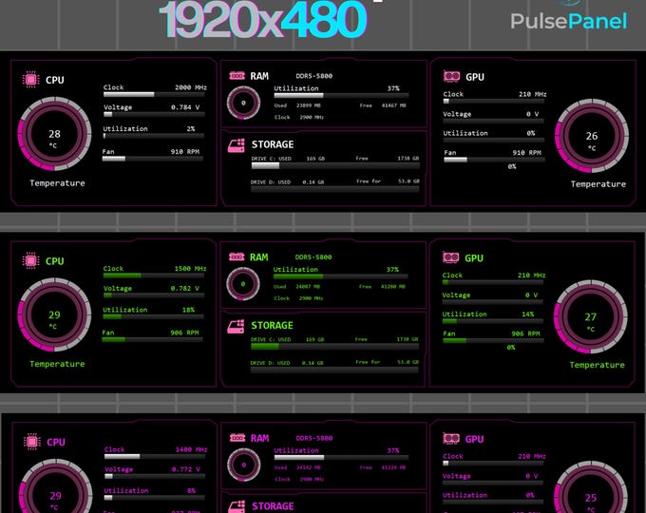Click the RAM module icon in the magenta-text panel
This screenshot has height=513, width=646.
[x=237, y=438]
